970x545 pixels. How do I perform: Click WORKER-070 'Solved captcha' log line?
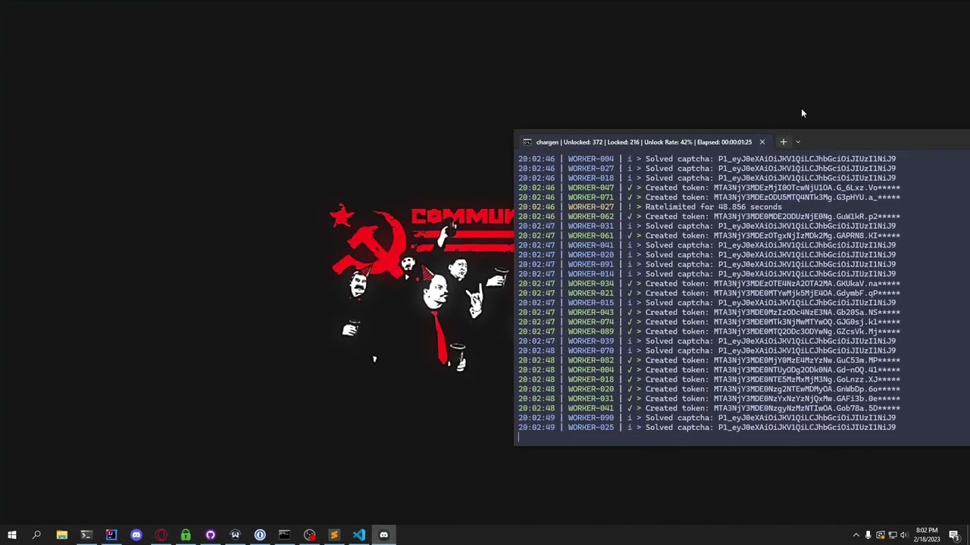pos(707,350)
